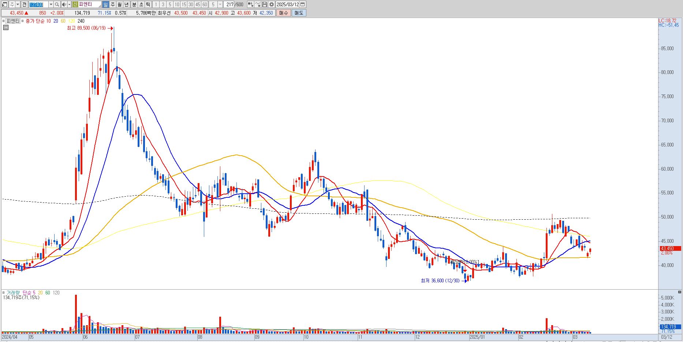Click the chart layout icon at far left
This screenshot has width=683, height=342.
(x=4, y=4)
